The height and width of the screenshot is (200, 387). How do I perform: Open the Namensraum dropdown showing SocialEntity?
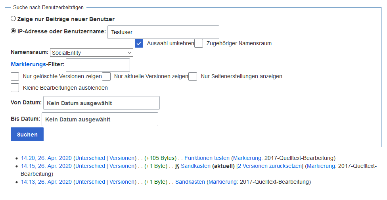(92, 53)
